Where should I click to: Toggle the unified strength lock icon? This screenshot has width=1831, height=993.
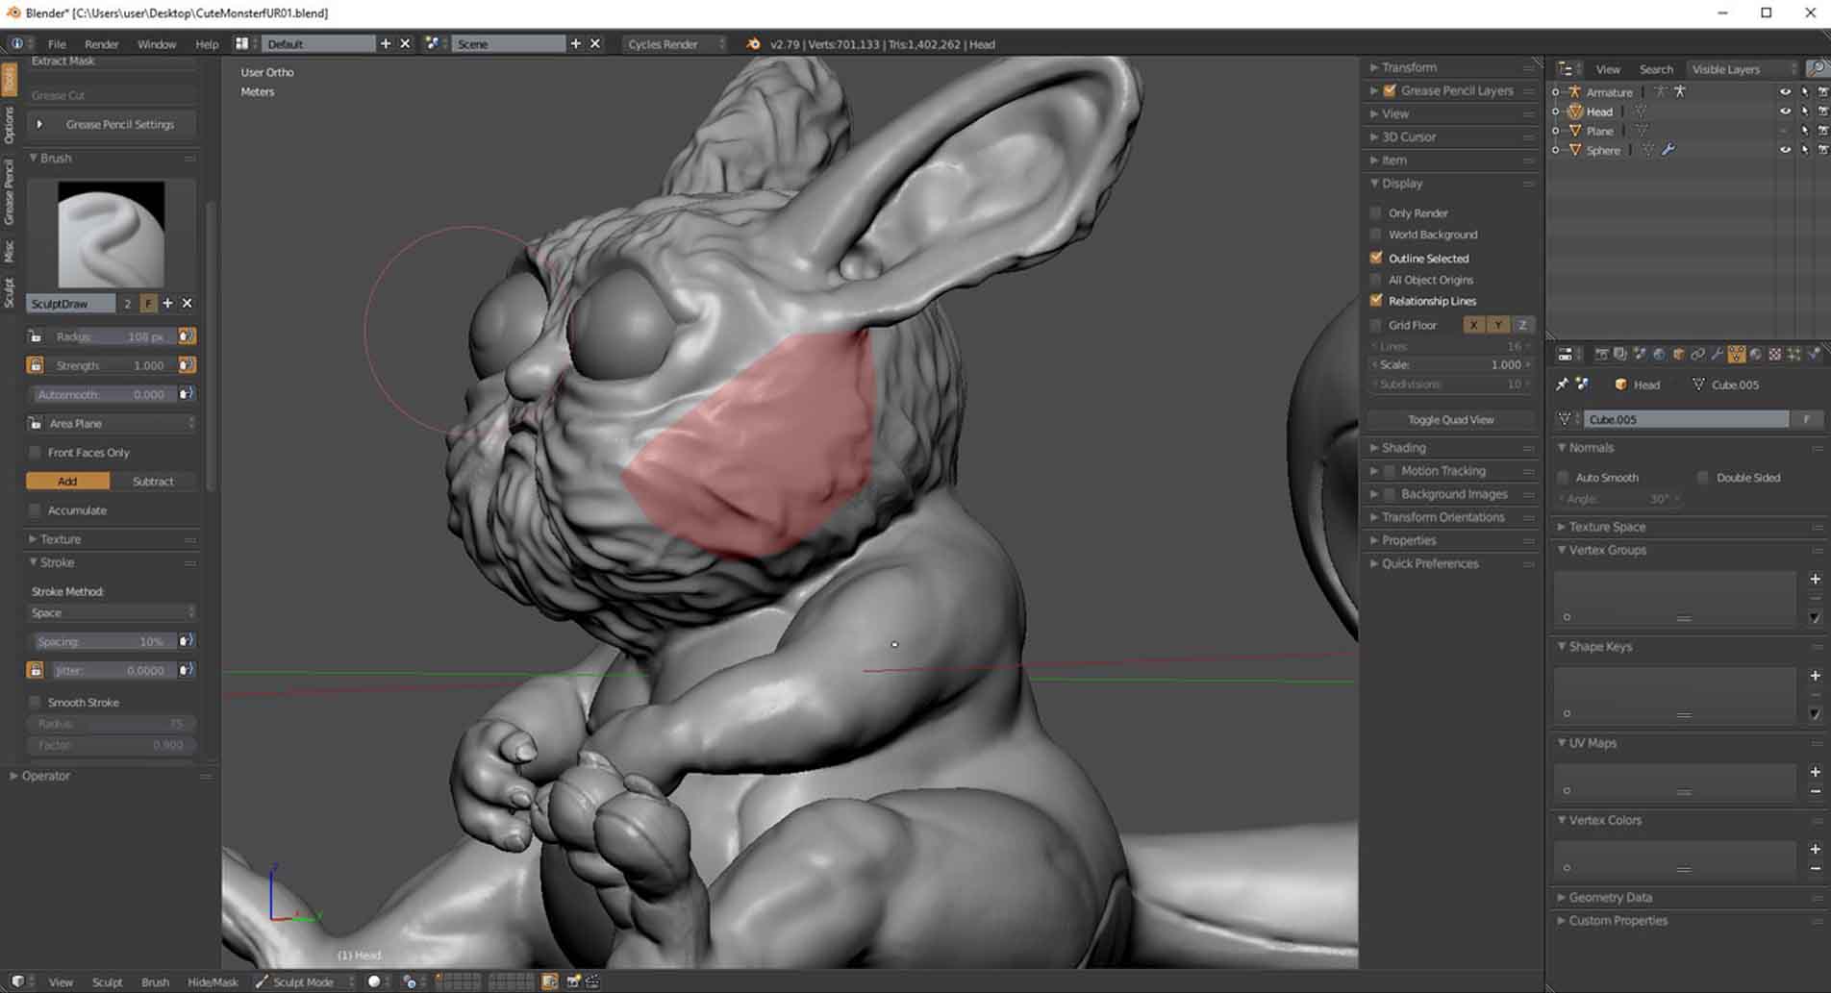pos(35,364)
